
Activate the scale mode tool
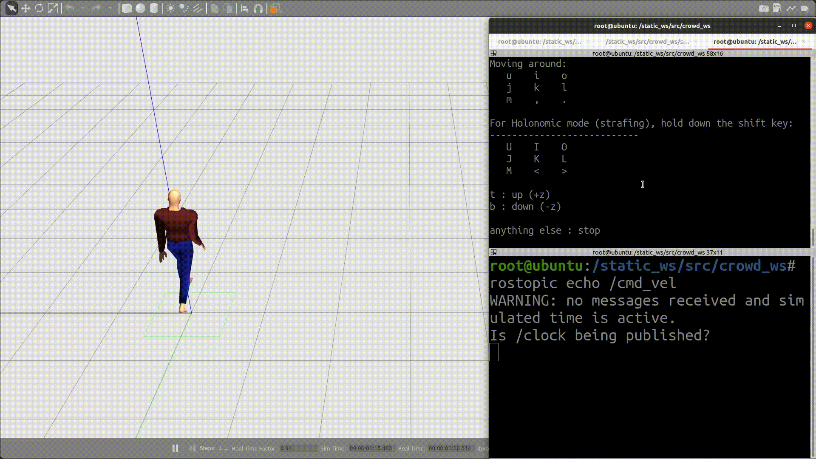coord(53,8)
